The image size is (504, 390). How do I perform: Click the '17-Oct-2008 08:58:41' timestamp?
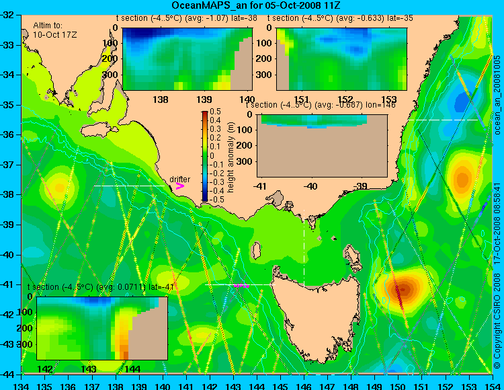497,223
